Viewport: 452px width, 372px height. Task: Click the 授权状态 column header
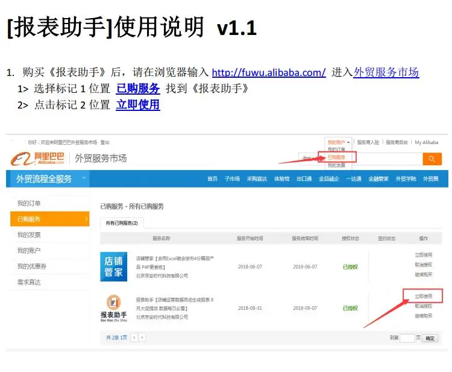coord(350,239)
